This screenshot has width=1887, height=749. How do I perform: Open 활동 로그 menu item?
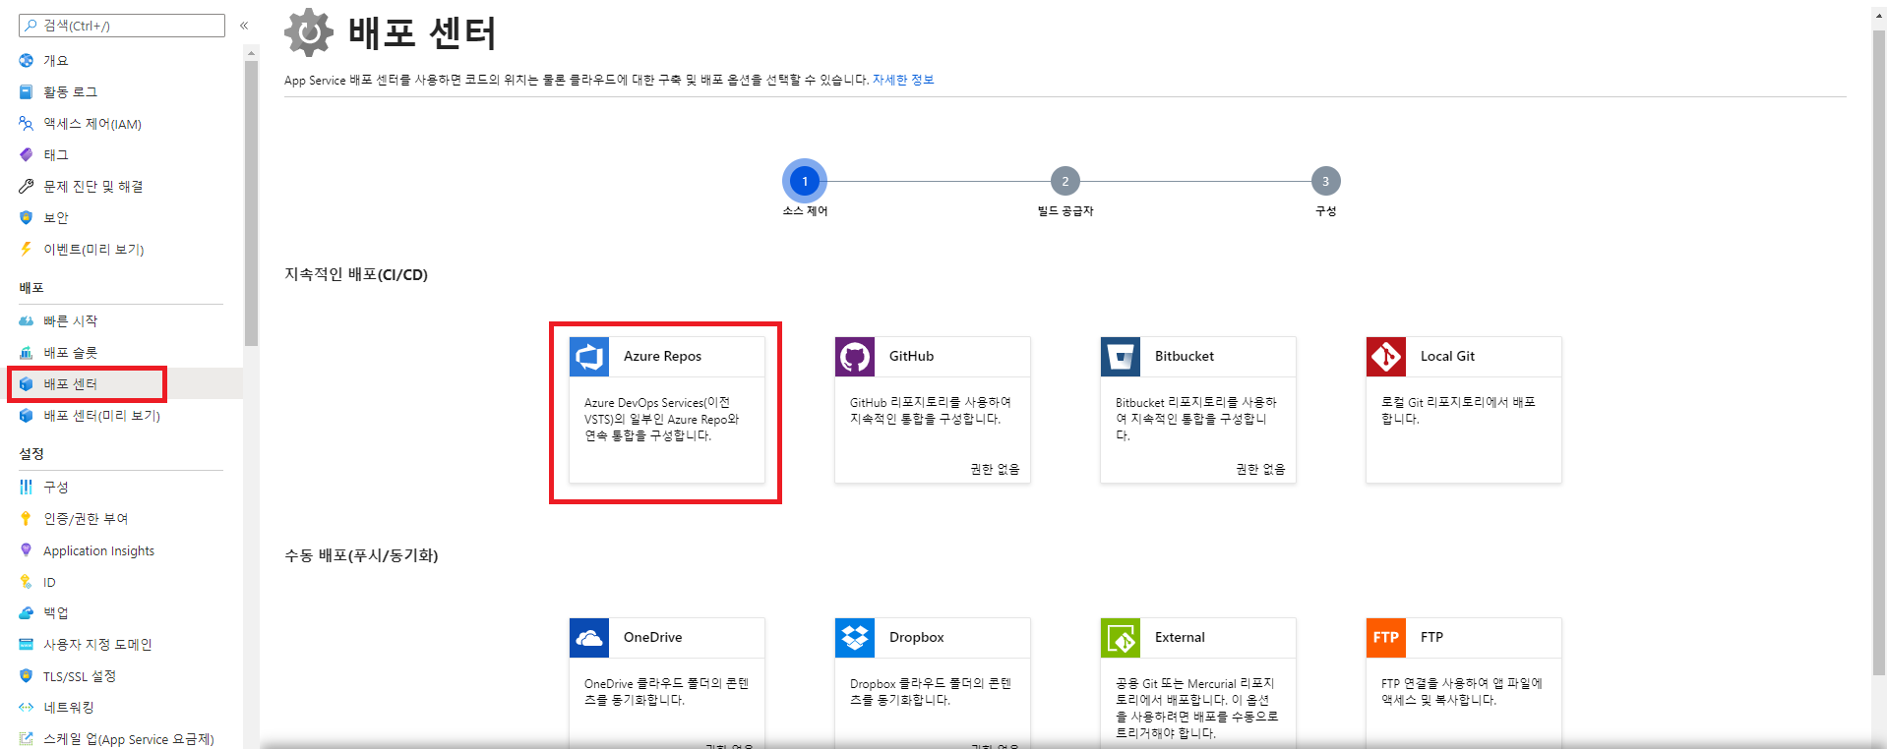(x=70, y=92)
